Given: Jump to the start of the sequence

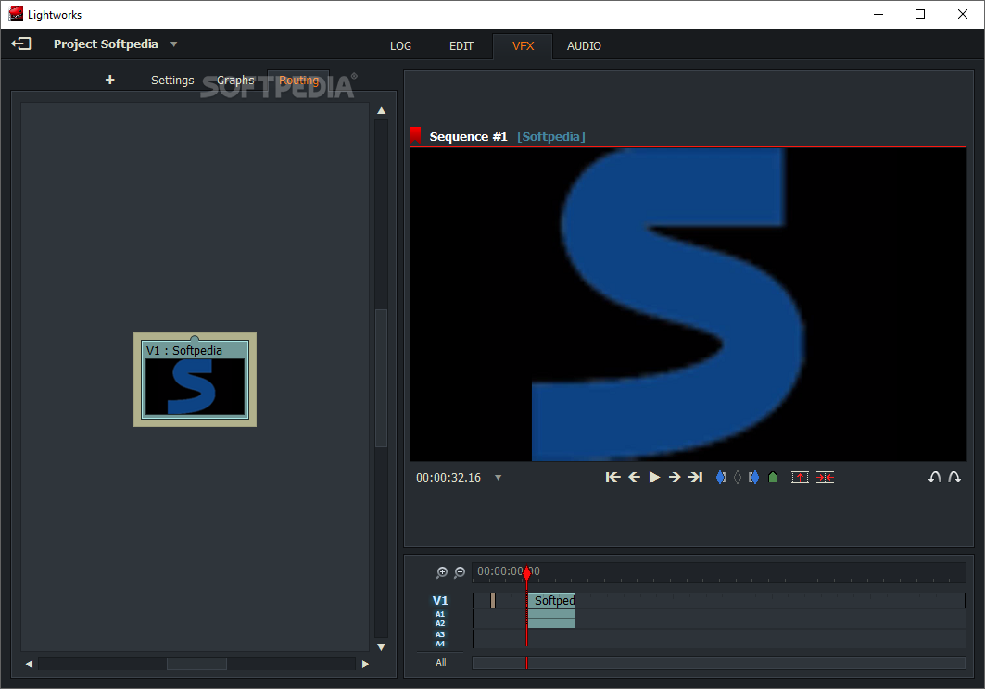Looking at the screenshot, I should [x=613, y=477].
